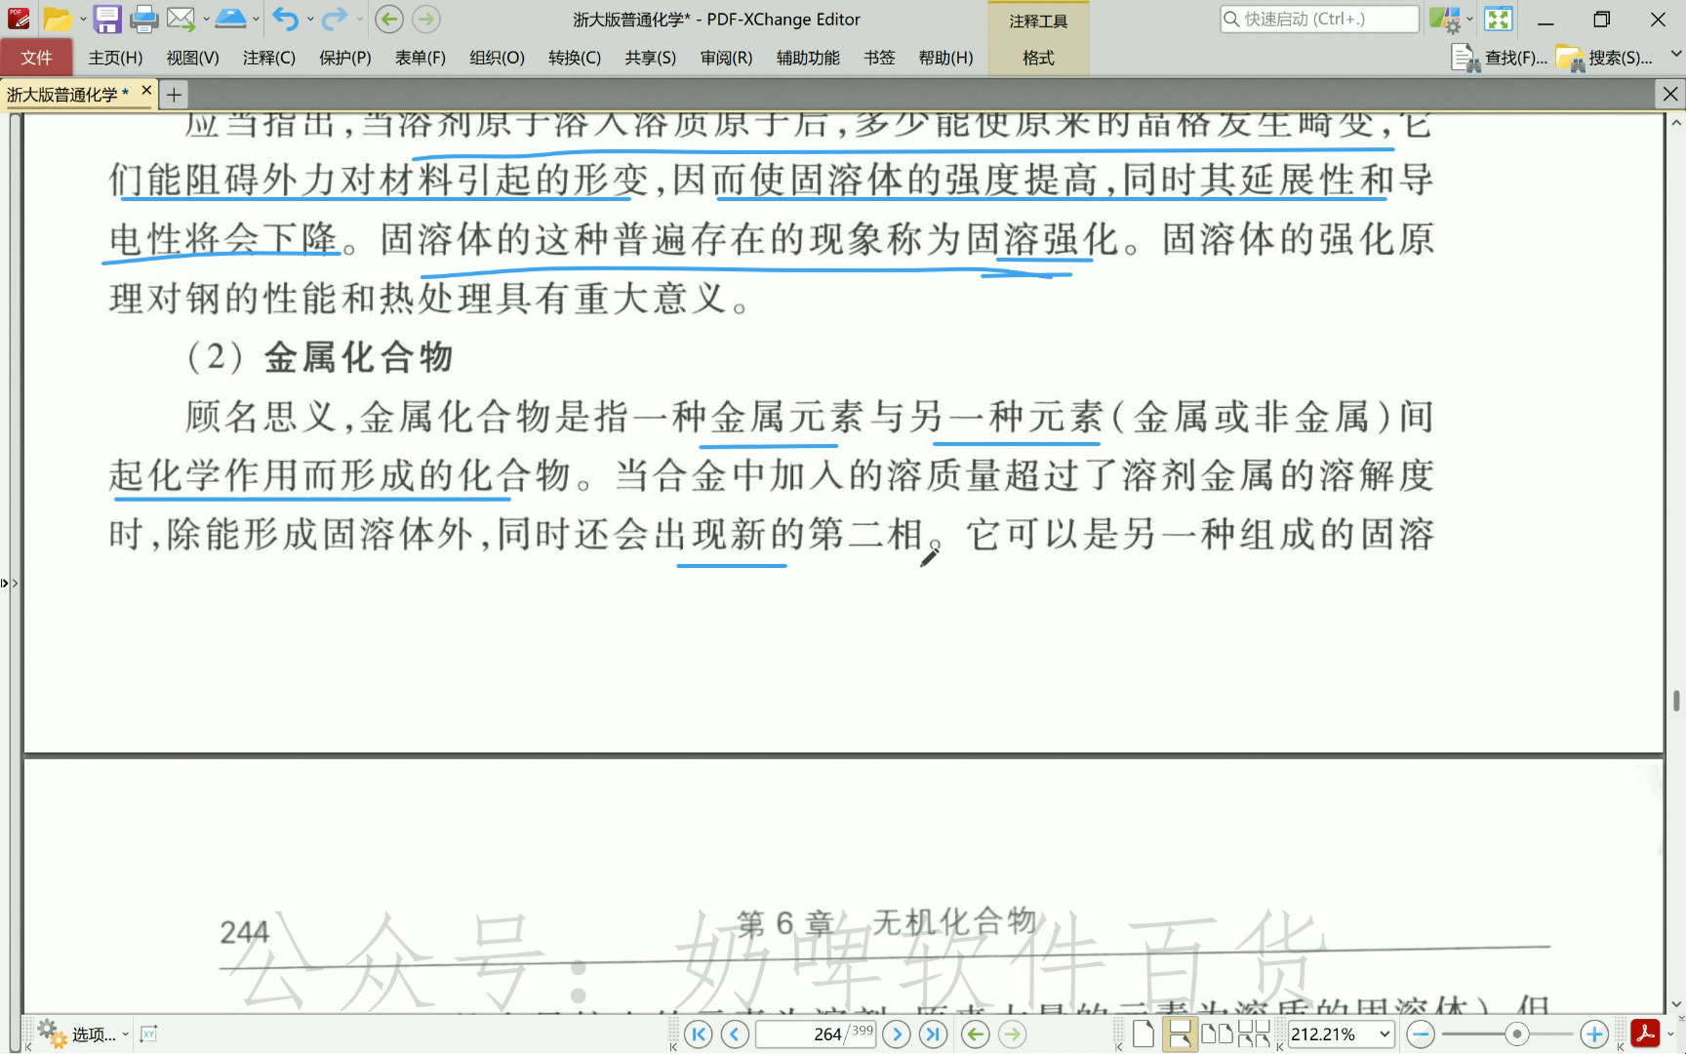Open the 辅助功能 ribbon tab
The height and width of the screenshot is (1054, 1686).
point(808,58)
